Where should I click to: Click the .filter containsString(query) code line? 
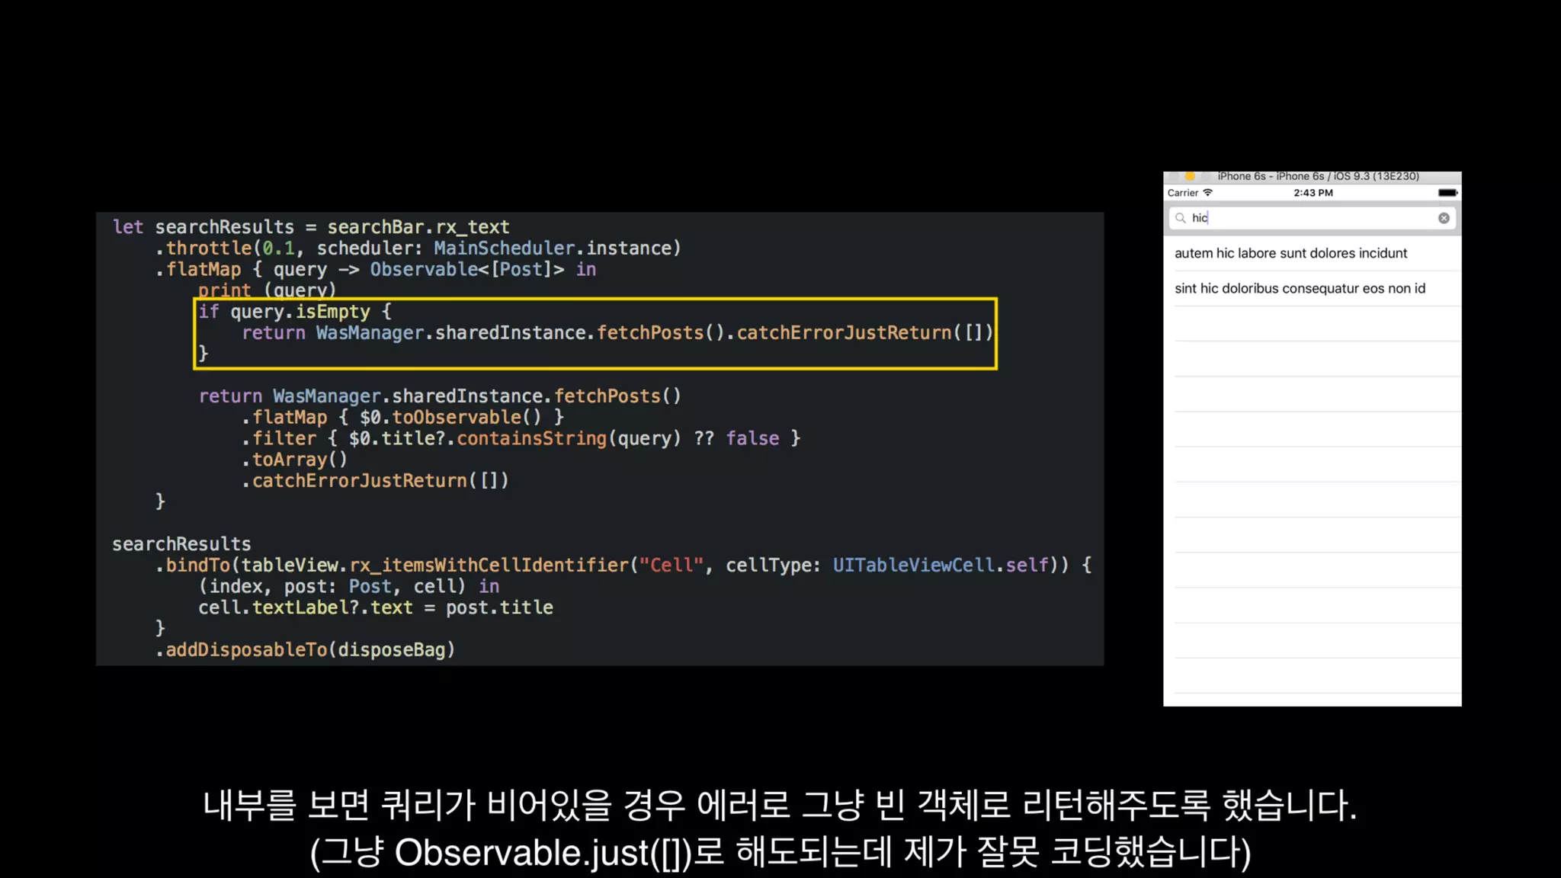(521, 438)
